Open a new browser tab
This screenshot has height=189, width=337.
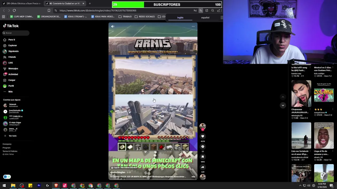click(x=90, y=3)
